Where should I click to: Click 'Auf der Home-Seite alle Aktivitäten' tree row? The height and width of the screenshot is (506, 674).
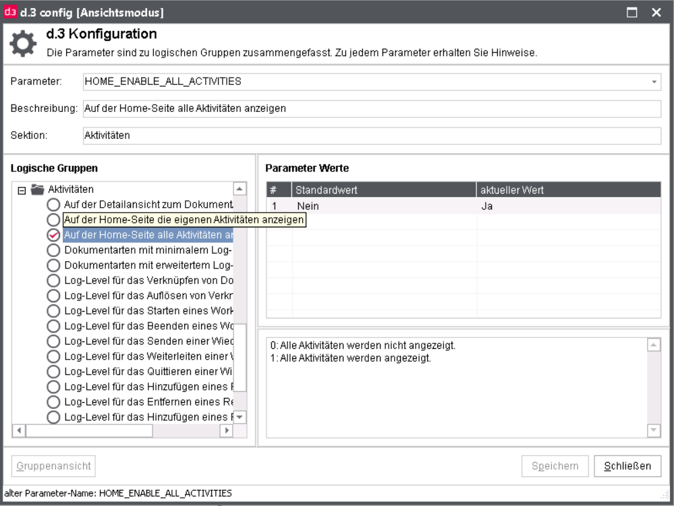148,235
